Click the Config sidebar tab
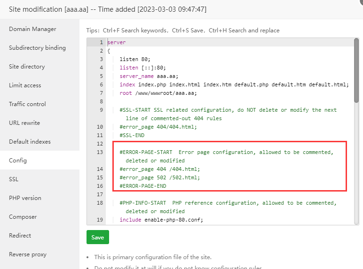Image resolution: width=363 pixels, height=269 pixels. click(18, 161)
